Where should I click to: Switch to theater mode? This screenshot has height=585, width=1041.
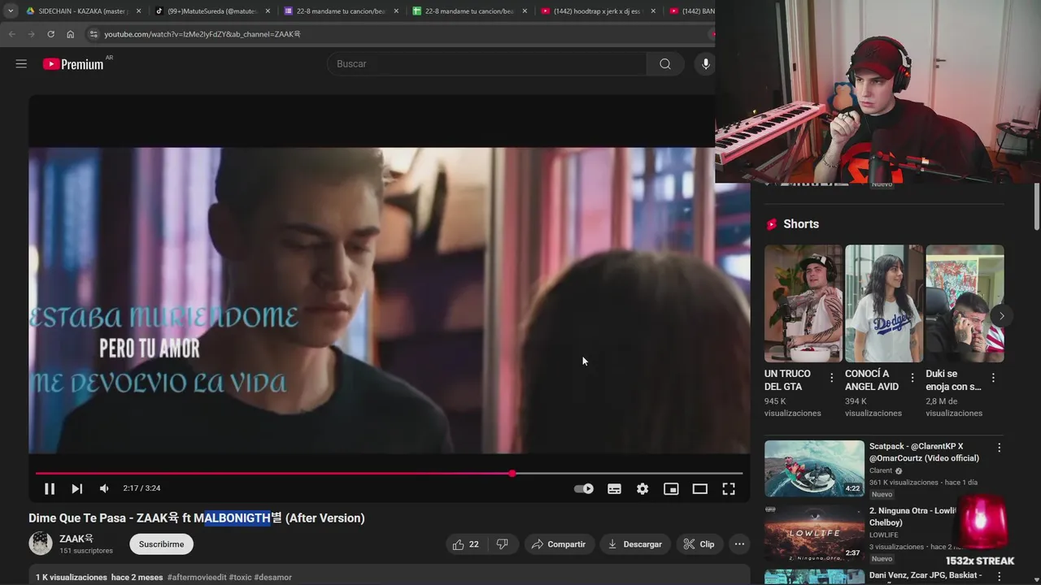click(x=699, y=488)
